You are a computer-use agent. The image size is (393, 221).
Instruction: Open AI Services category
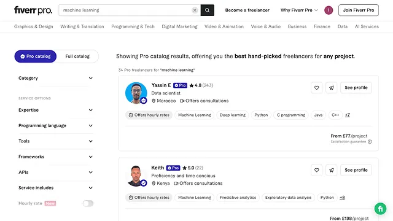pyautogui.click(x=367, y=26)
